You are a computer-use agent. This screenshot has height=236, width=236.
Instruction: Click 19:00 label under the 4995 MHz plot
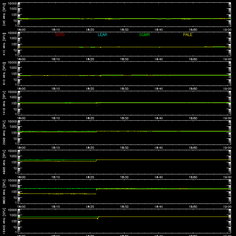(227, 177)
